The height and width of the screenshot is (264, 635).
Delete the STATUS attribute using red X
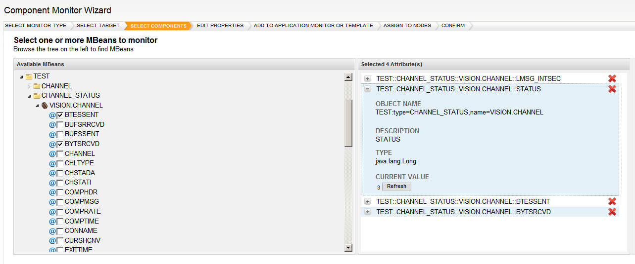[x=612, y=89]
